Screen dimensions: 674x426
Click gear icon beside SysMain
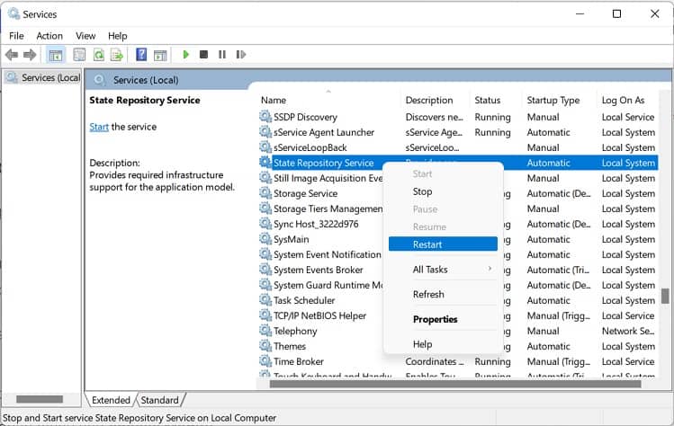click(x=265, y=239)
